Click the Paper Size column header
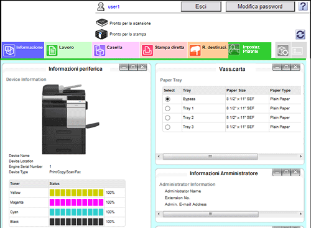This screenshot has width=311, height=228. coord(236,90)
